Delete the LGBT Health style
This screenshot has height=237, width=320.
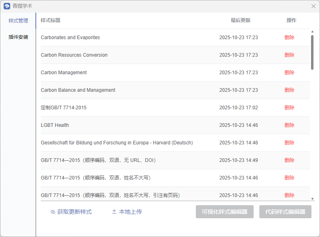pyautogui.click(x=289, y=125)
